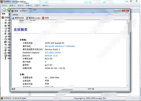Click the 2018-01-04 / 13:35 date value

coord(55,68)
